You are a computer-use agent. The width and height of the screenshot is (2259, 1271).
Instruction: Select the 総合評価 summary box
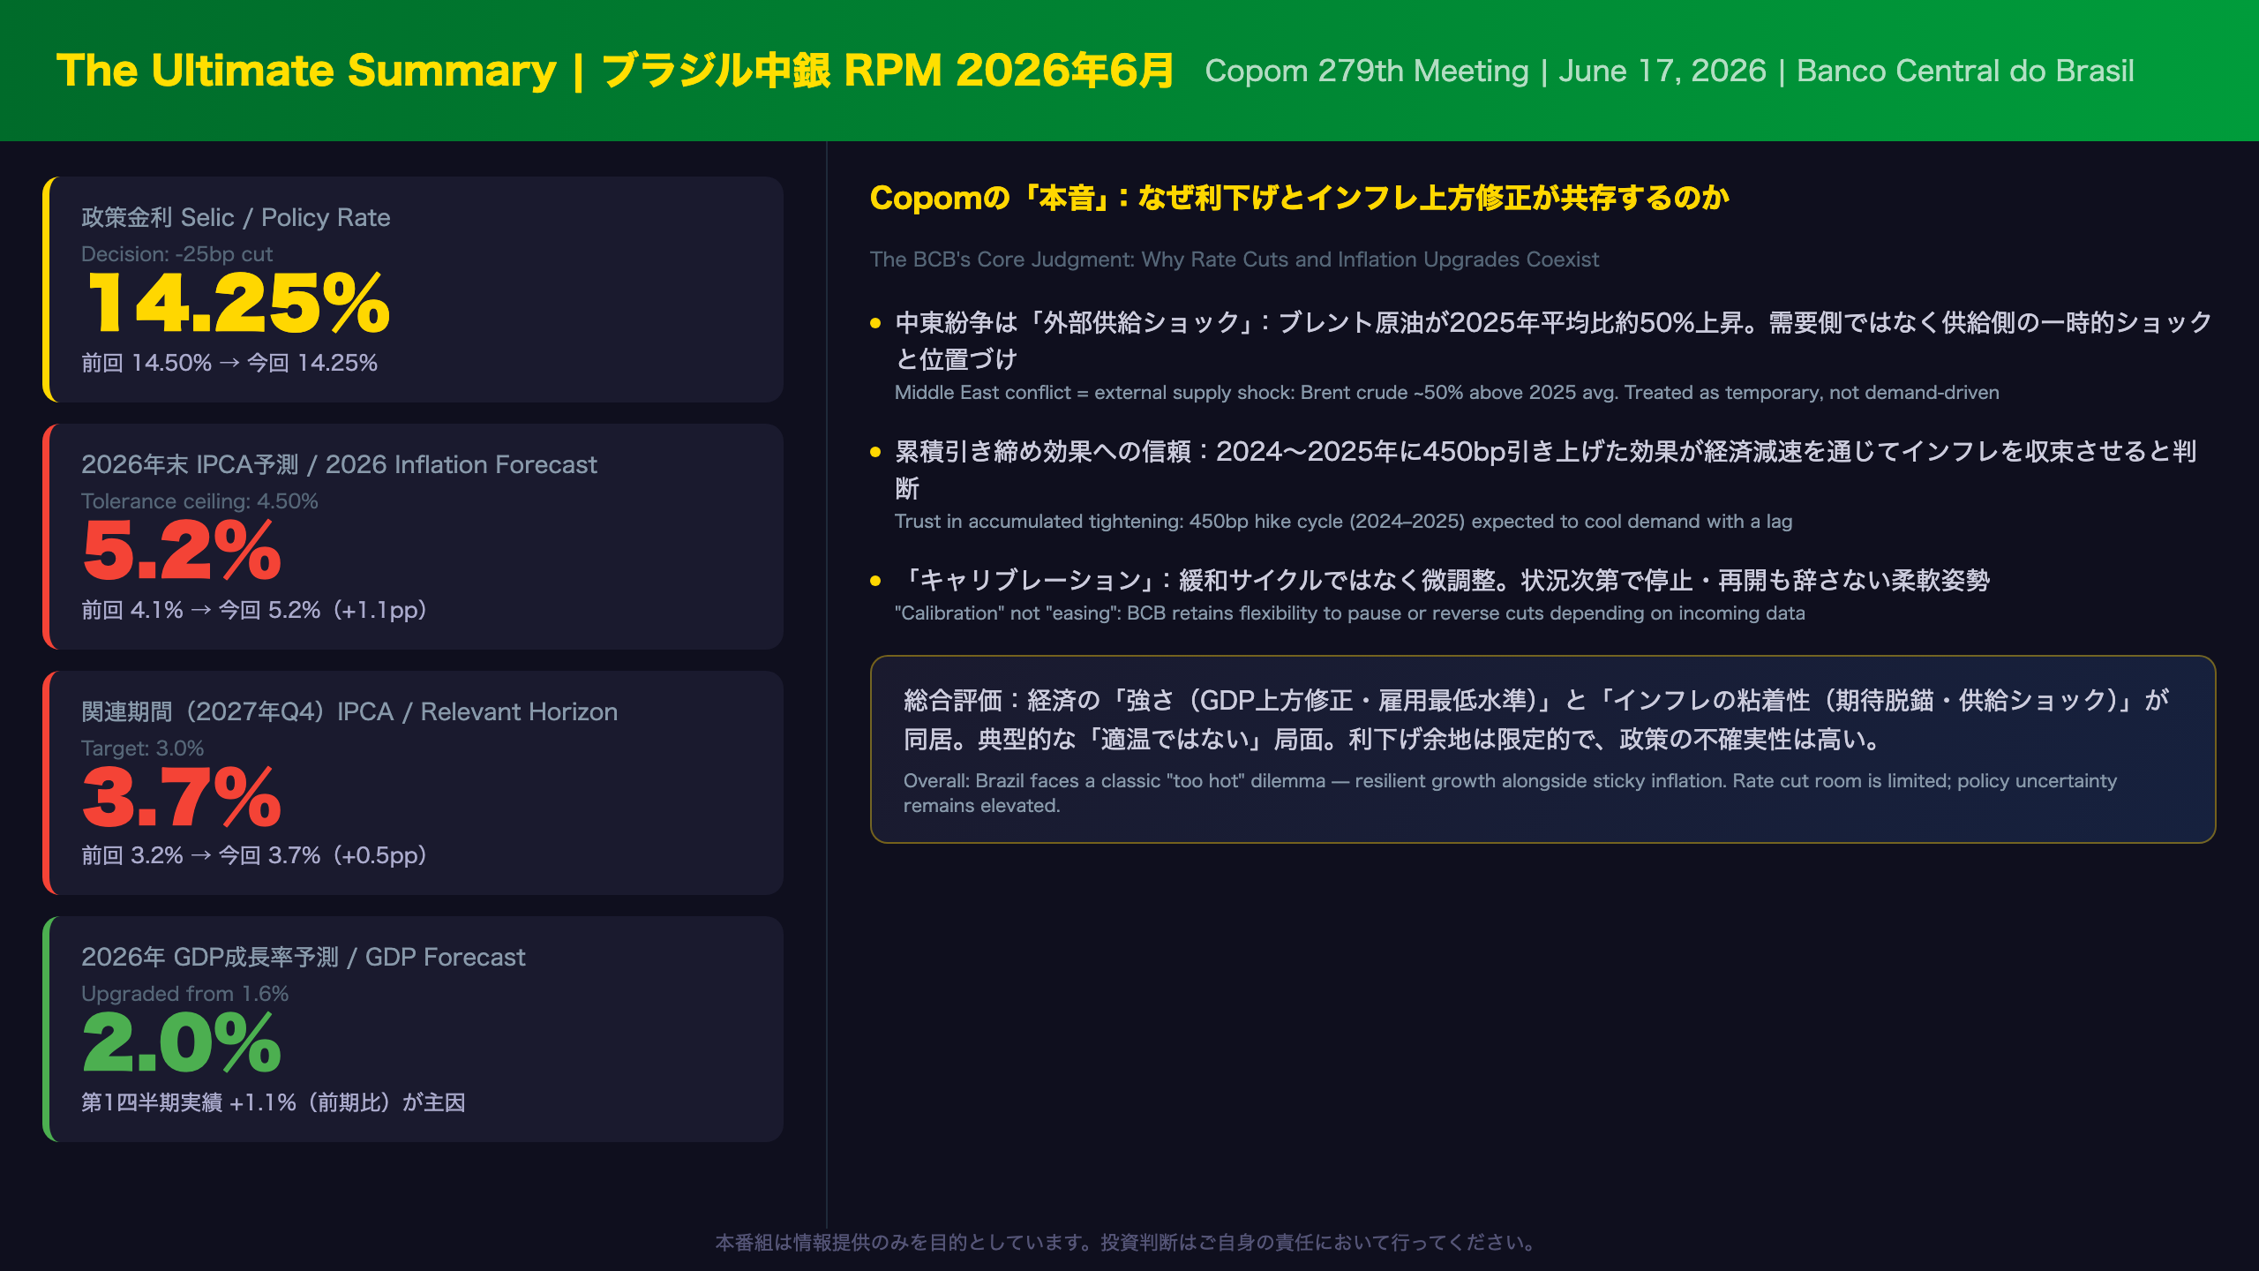click(x=1542, y=749)
